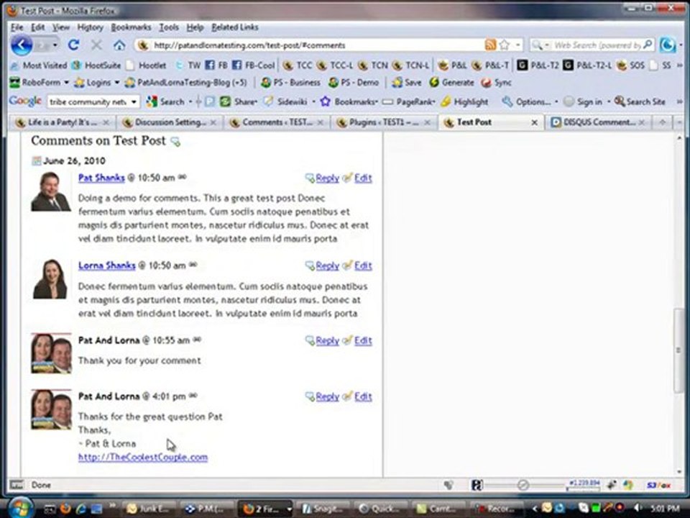Edit the 10:55 am comment
690x518 pixels.
tap(363, 340)
